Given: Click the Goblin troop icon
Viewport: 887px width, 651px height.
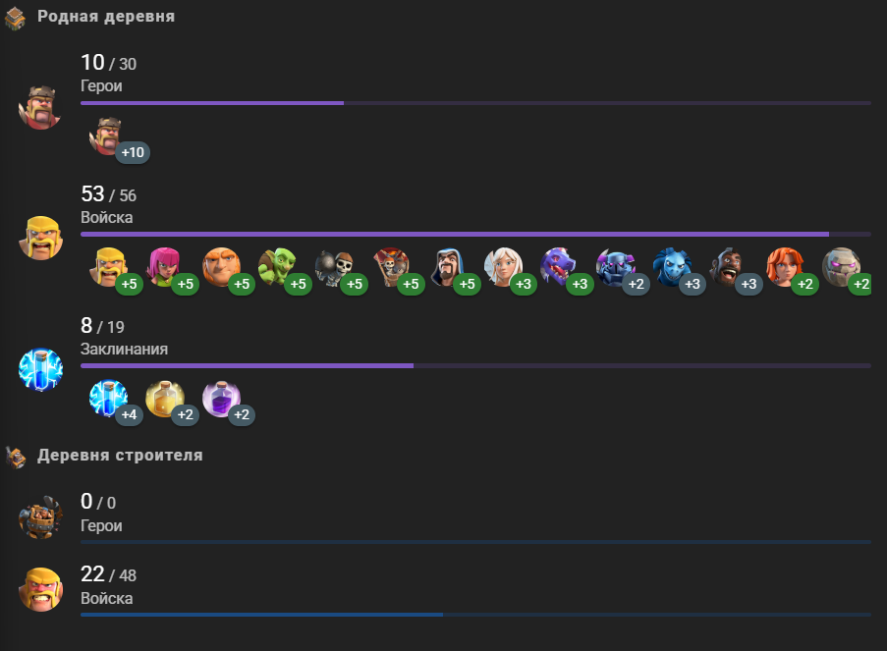Looking at the screenshot, I should click(277, 267).
